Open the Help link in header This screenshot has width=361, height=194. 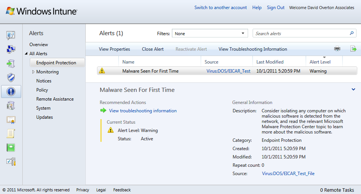[x=257, y=8]
